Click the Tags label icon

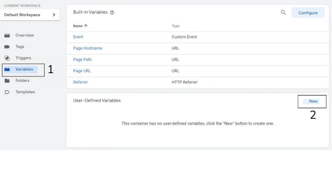click(7, 47)
